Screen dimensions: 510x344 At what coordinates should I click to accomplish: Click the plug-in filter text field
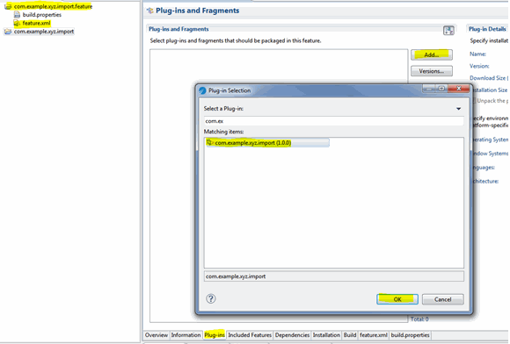pyautogui.click(x=334, y=121)
